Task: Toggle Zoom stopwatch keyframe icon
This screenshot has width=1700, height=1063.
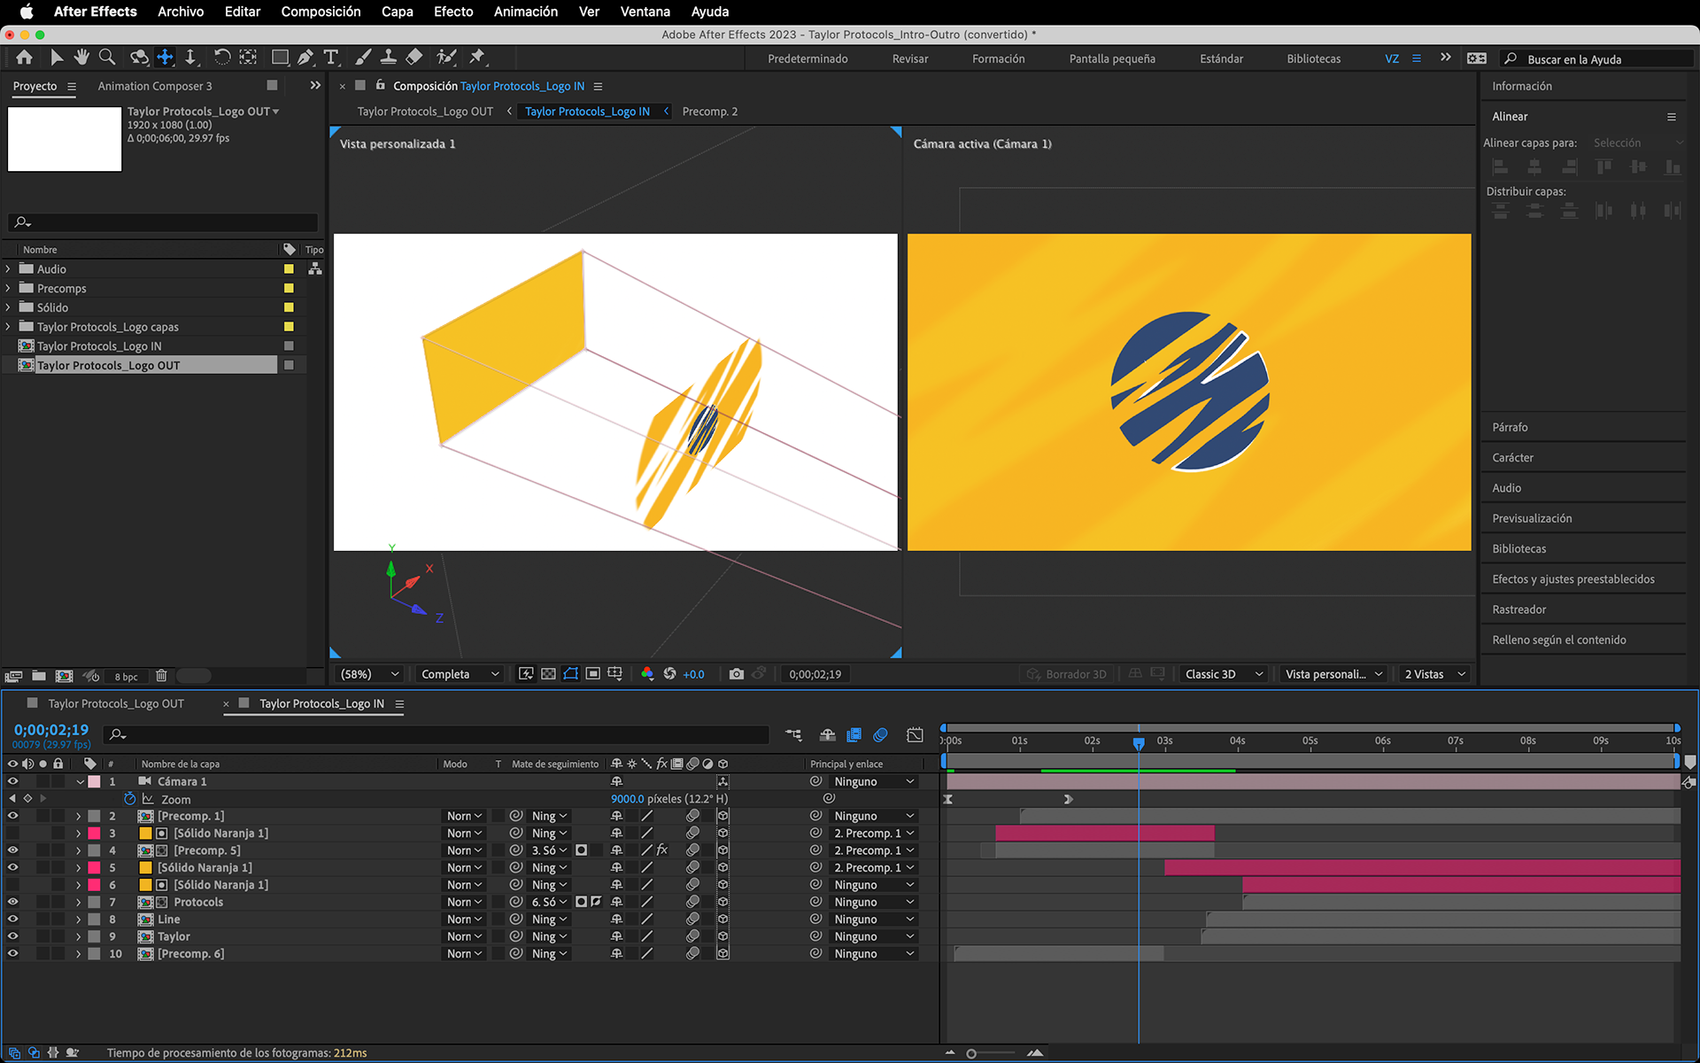Action: [x=129, y=799]
